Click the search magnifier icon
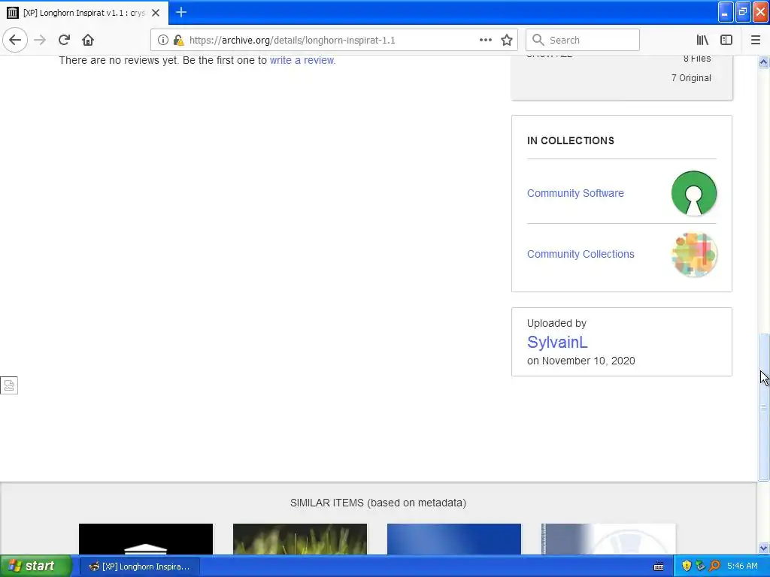 pos(538,40)
